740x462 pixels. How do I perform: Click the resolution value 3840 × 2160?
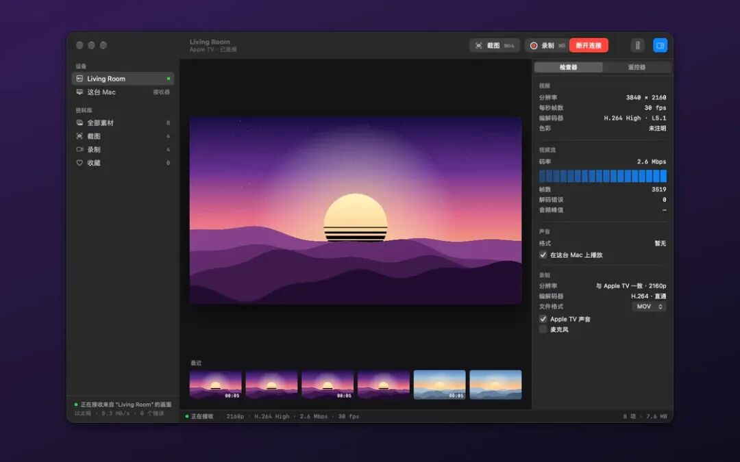click(x=645, y=98)
